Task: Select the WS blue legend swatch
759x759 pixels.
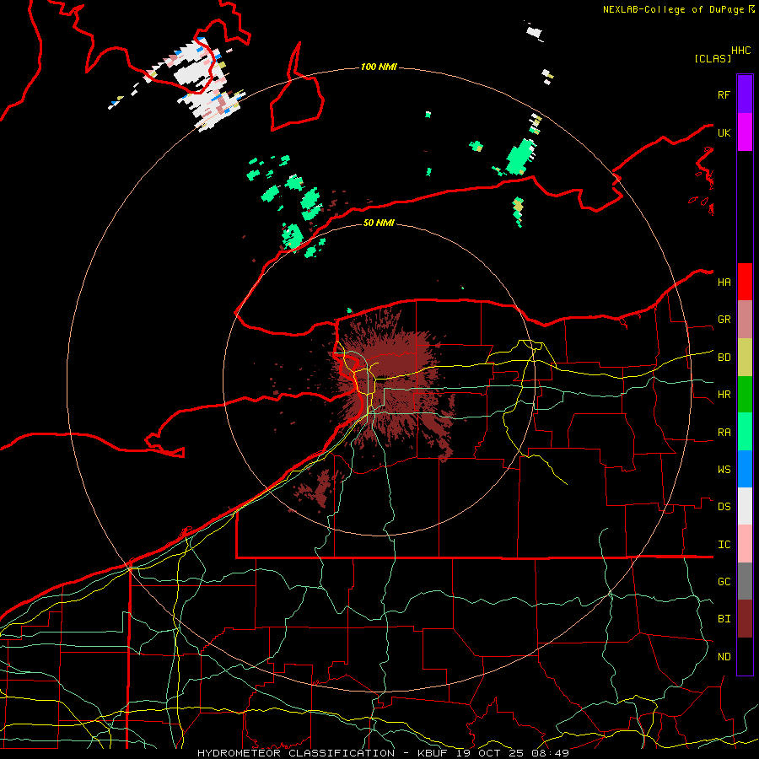Action: pyautogui.click(x=745, y=469)
